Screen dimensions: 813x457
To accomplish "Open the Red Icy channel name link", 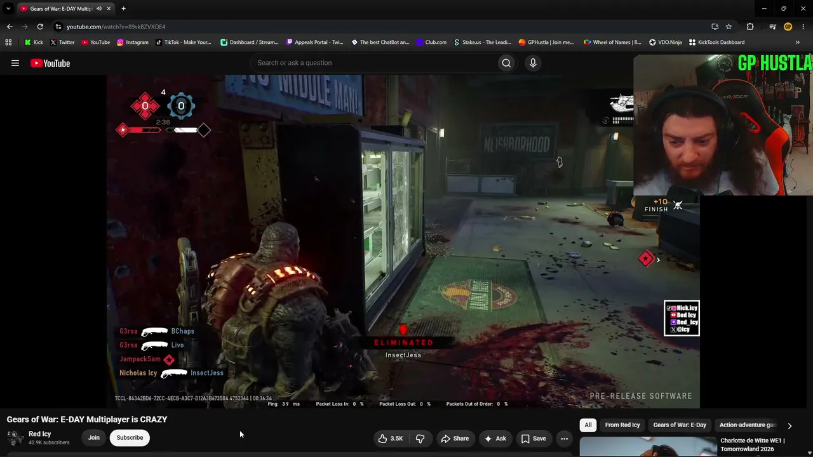I will 40,434.
